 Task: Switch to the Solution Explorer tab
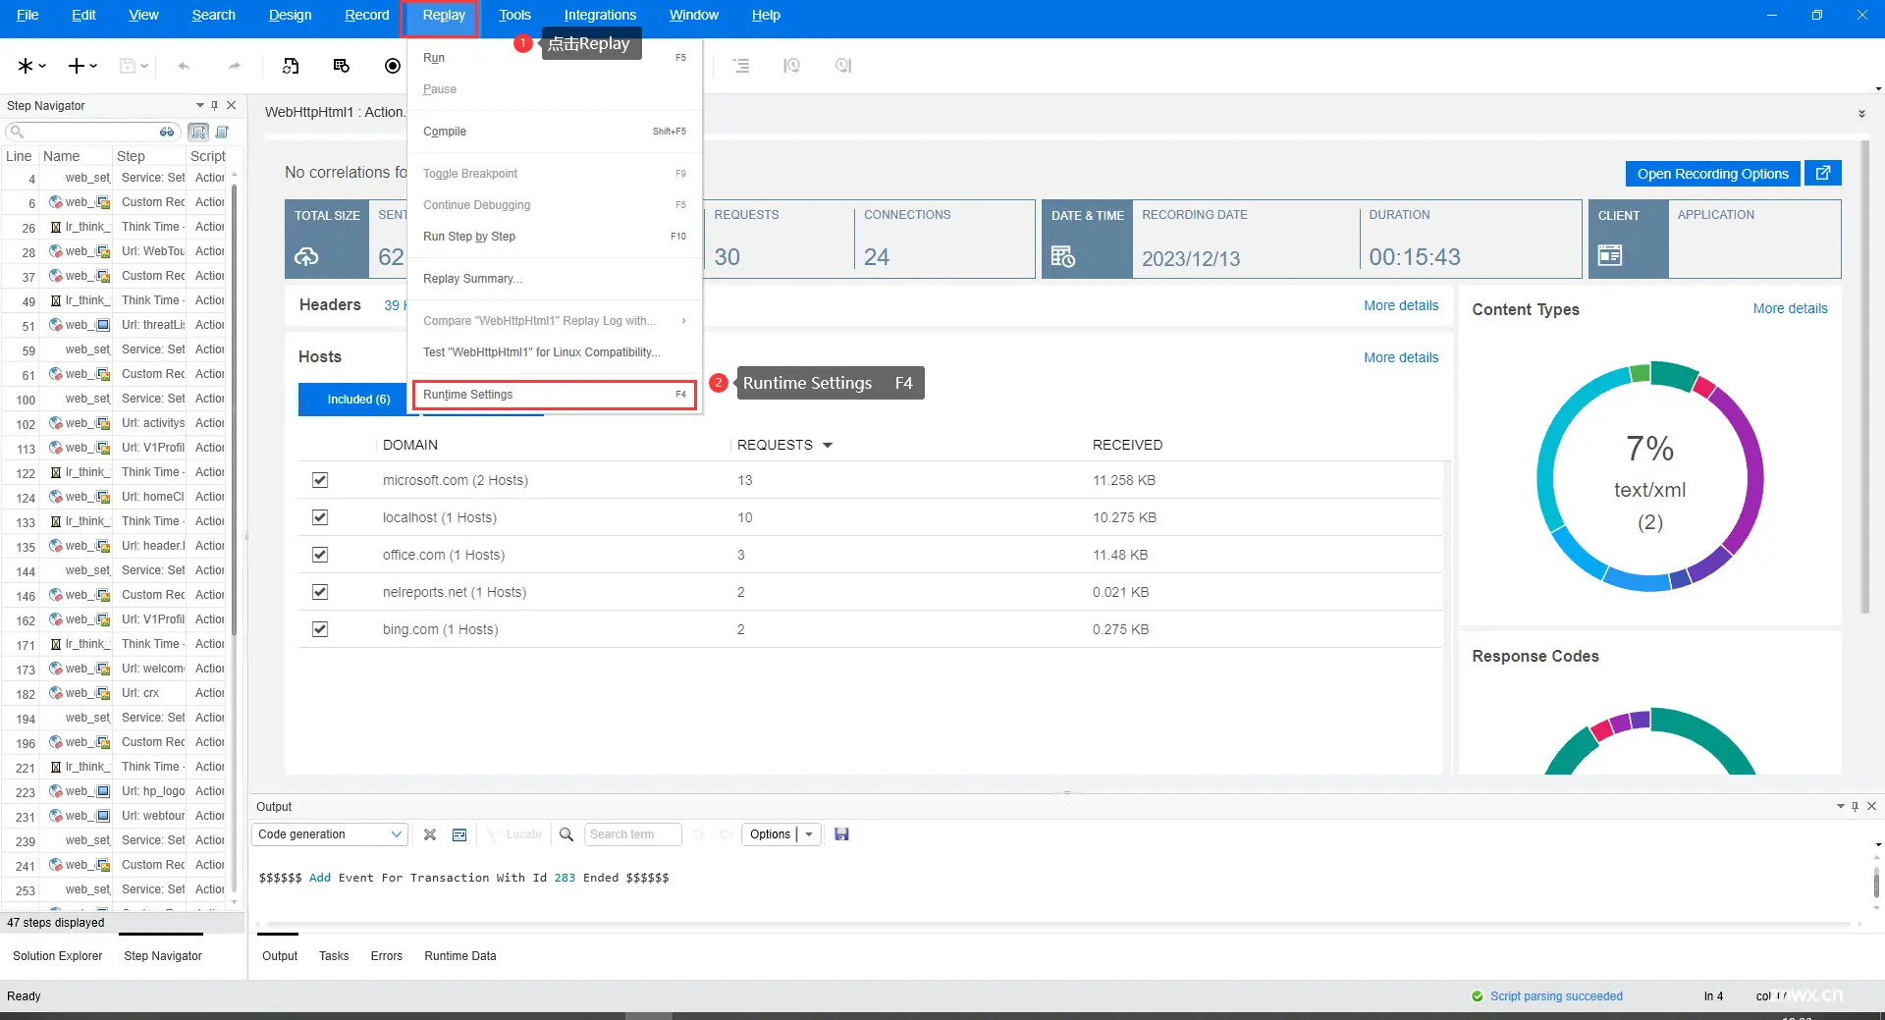[x=57, y=956]
